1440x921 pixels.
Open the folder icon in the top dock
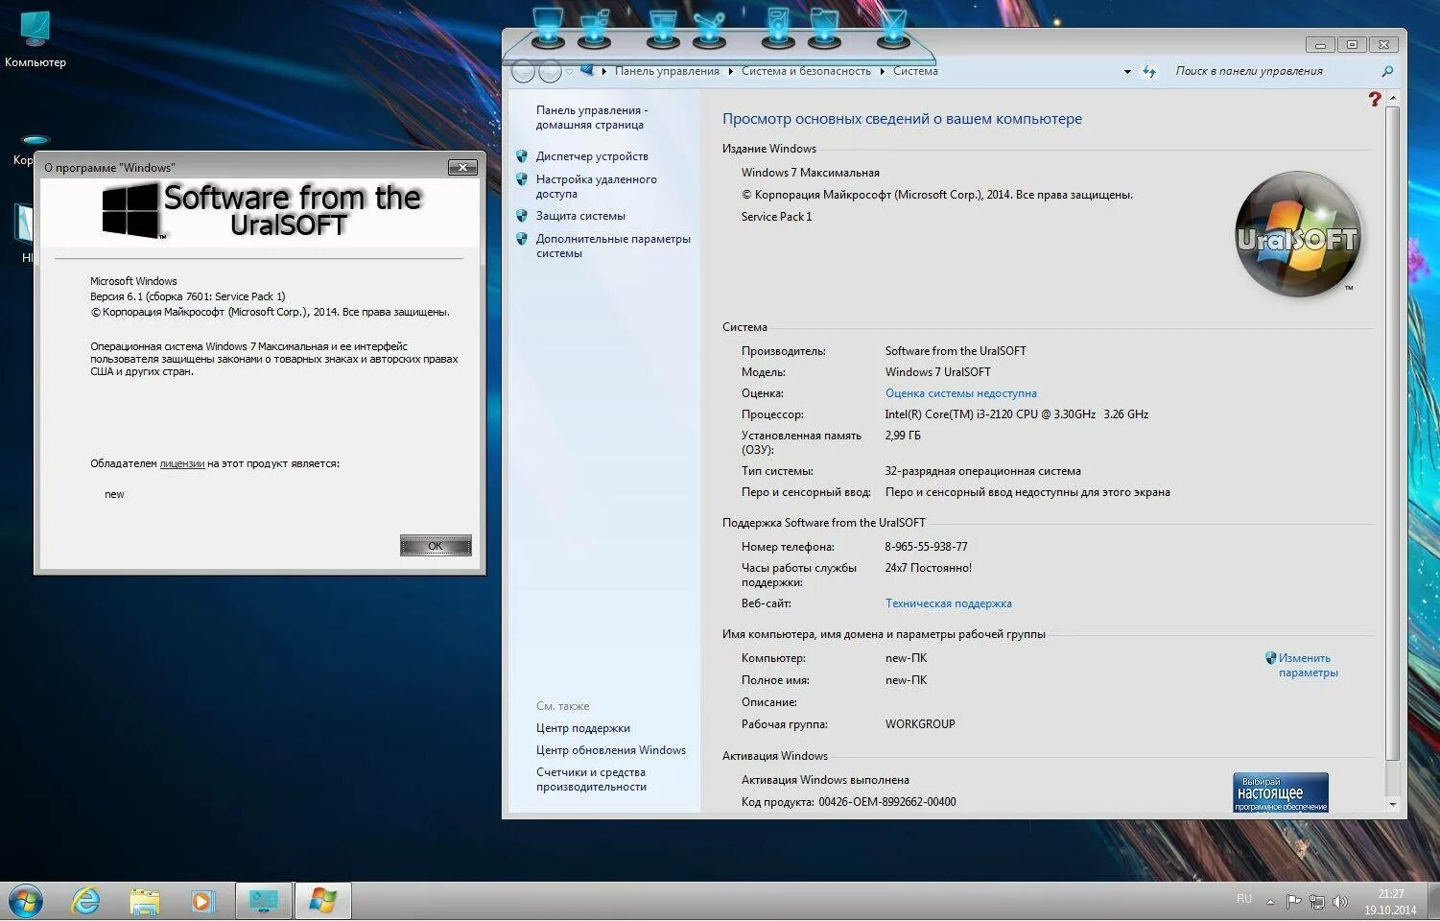point(824,27)
